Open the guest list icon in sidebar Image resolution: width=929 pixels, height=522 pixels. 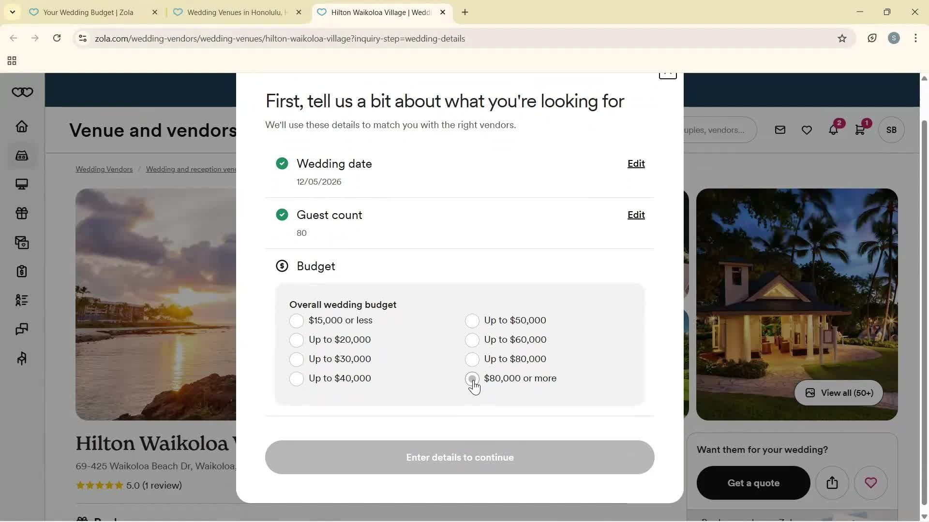pyautogui.click(x=22, y=300)
